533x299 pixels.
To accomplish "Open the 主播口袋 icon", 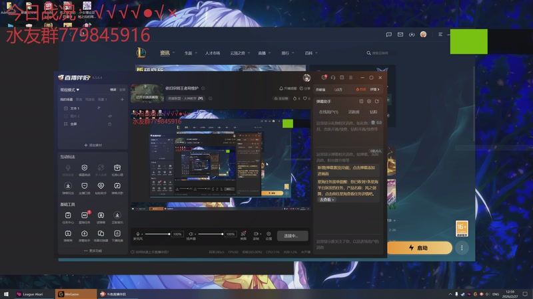I will pyautogui.click(x=85, y=186).
